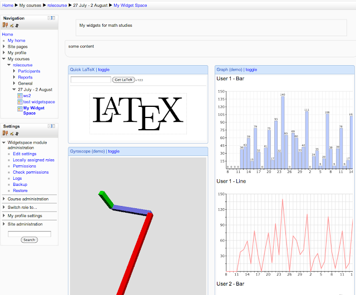Focus the settings search text field
This screenshot has width=356, height=295.
pyautogui.click(x=29, y=234)
